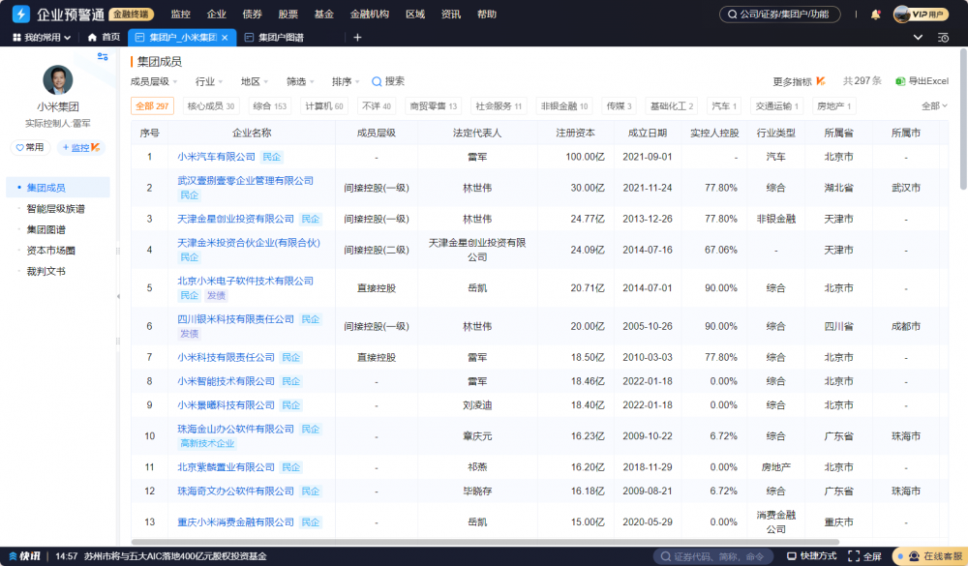Filter by 商贸零售 13 chip
Image resolution: width=968 pixels, height=566 pixels.
point(434,106)
